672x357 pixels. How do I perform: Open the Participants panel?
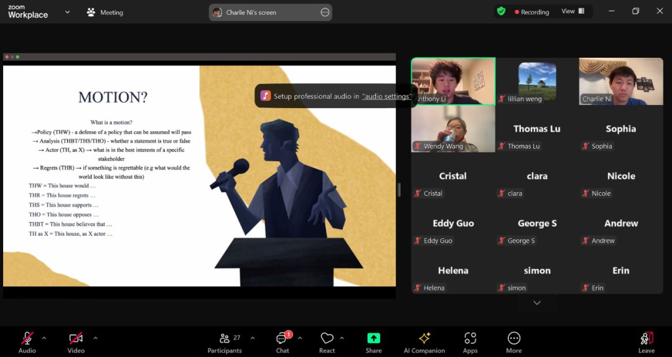(225, 343)
